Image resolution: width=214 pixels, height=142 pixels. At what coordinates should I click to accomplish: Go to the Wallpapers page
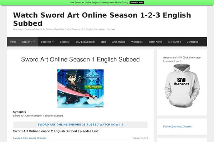137,42
